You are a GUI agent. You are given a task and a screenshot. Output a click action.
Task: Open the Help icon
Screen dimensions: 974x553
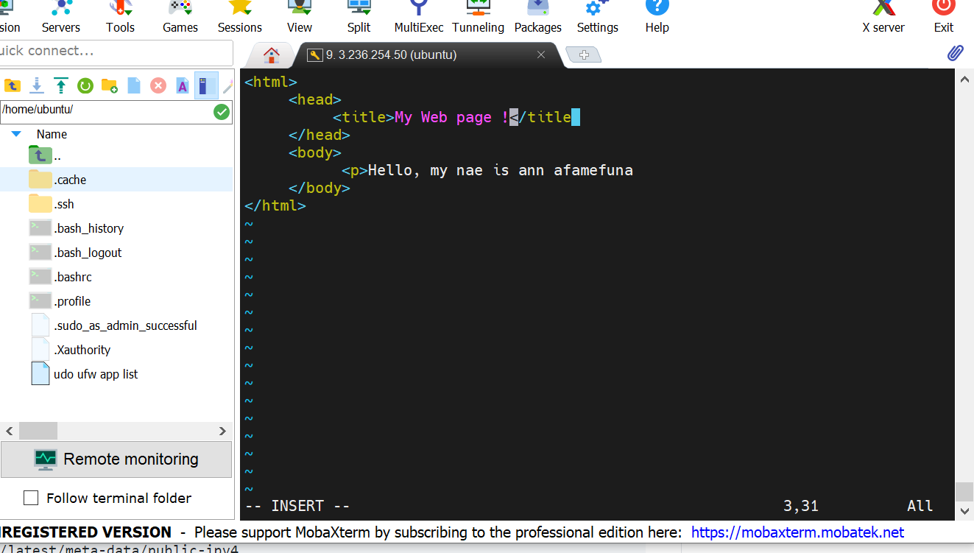coord(657,18)
